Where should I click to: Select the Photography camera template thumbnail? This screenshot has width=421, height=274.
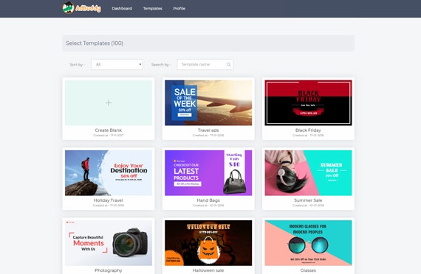pos(109,243)
